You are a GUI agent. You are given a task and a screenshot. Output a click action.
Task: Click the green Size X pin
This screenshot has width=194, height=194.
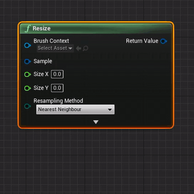click(x=28, y=74)
